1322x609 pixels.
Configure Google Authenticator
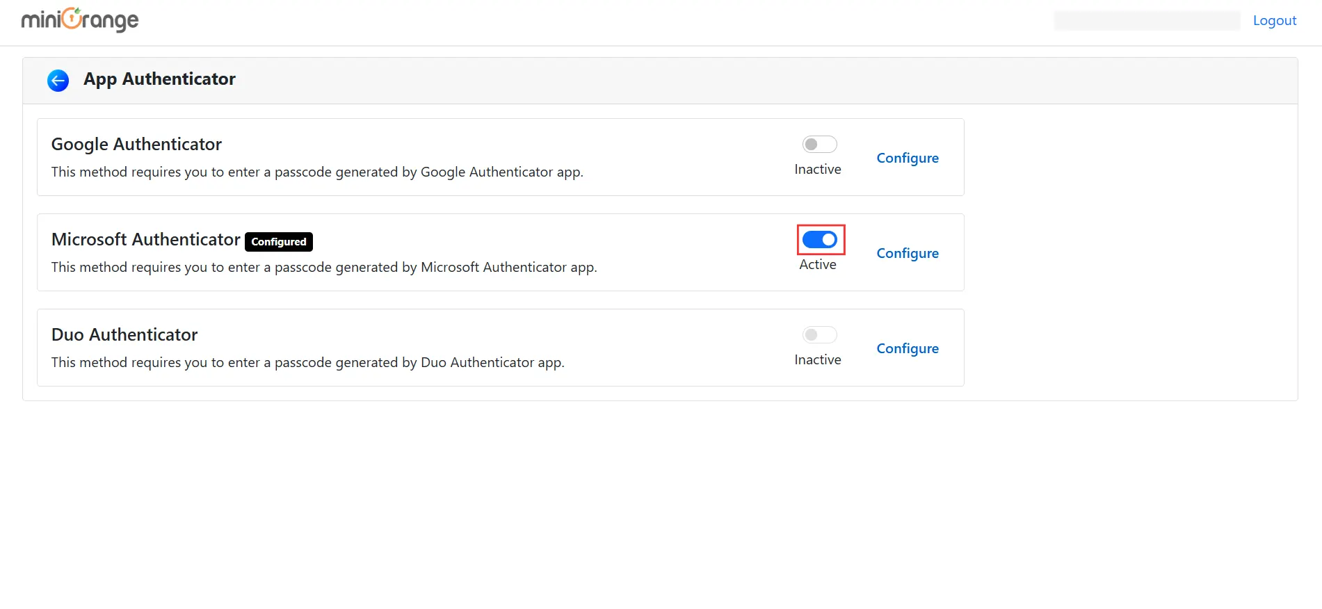pyautogui.click(x=908, y=159)
